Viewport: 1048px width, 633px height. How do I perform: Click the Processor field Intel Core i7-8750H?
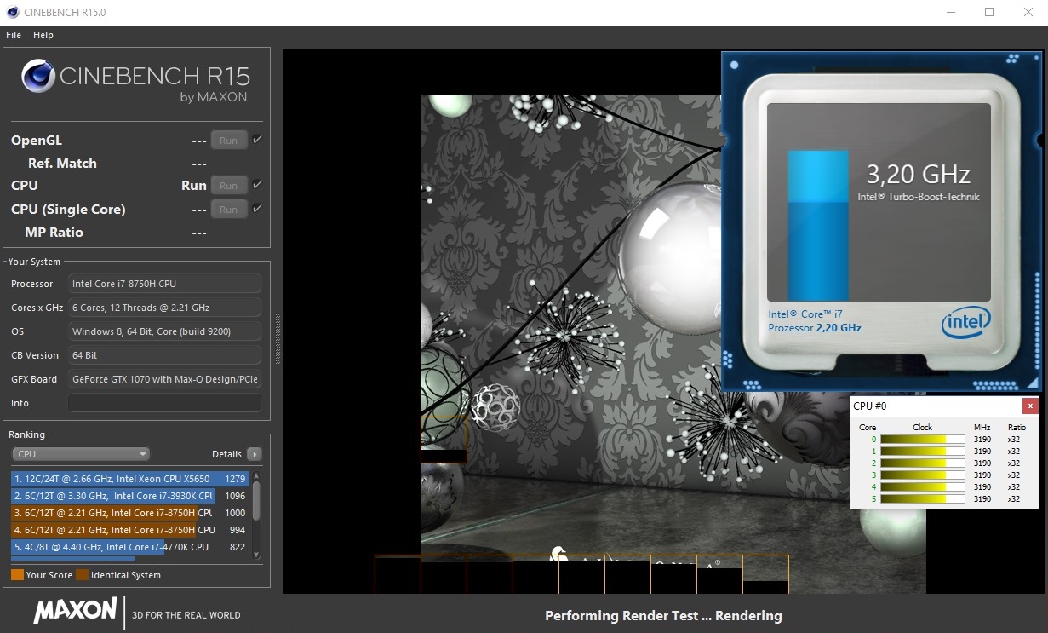coord(164,284)
